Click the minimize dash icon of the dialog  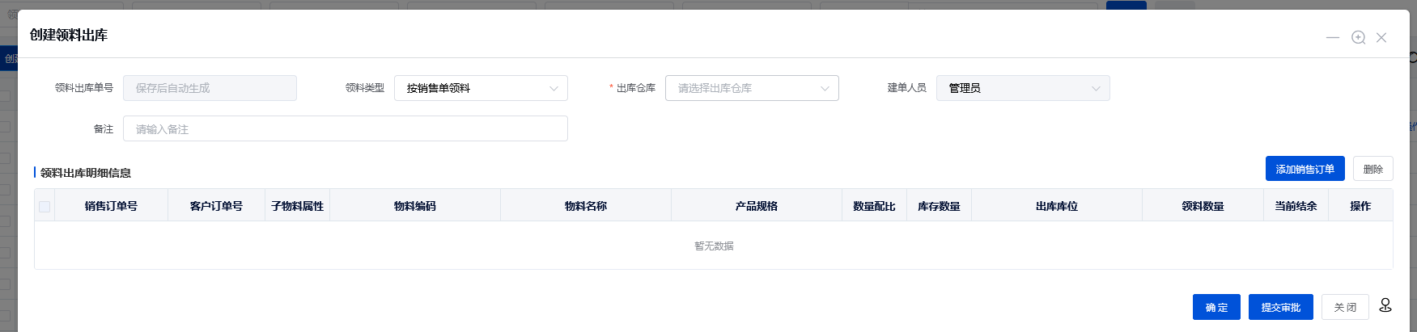[1332, 38]
